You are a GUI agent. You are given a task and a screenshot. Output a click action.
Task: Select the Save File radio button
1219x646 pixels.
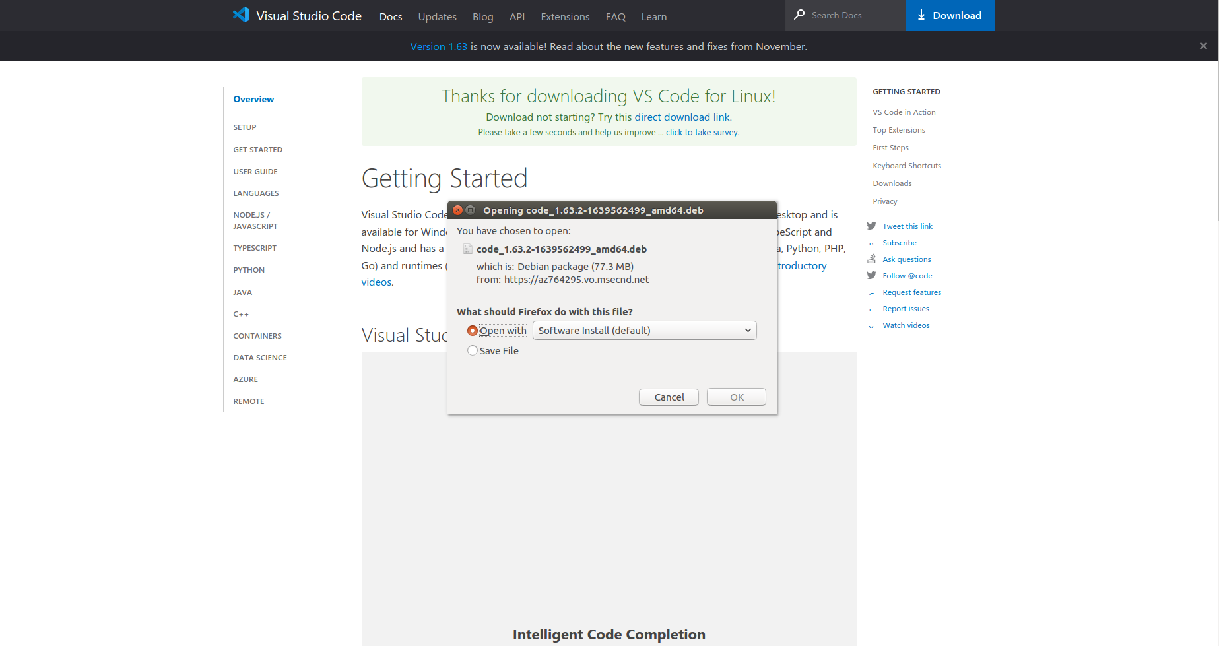pyautogui.click(x=473, y=350)
